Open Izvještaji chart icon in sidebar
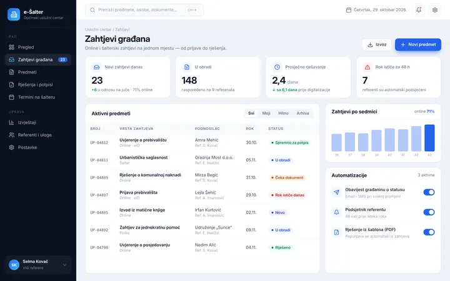This screenshot has width=450, height=281. [x=11, y=122]
